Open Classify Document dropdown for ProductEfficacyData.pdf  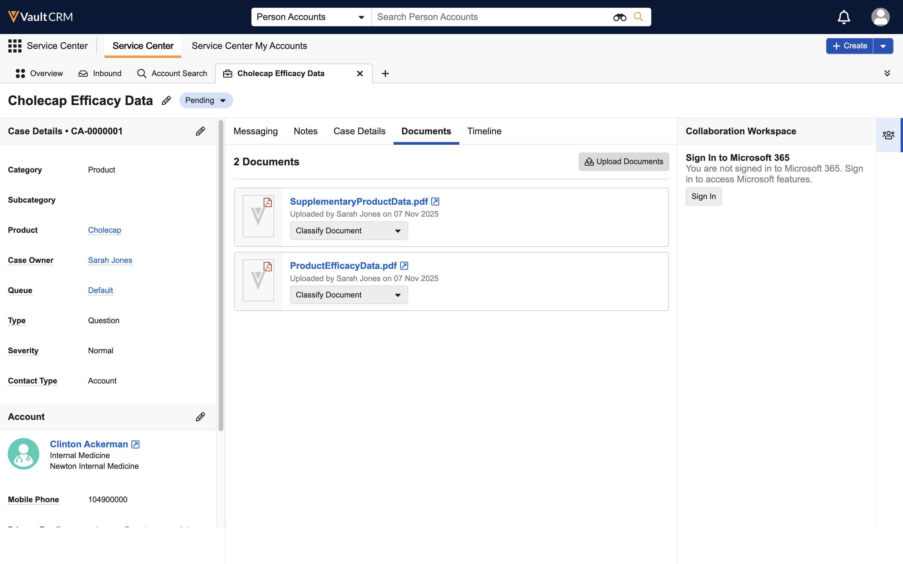click(x=348, y=295)
